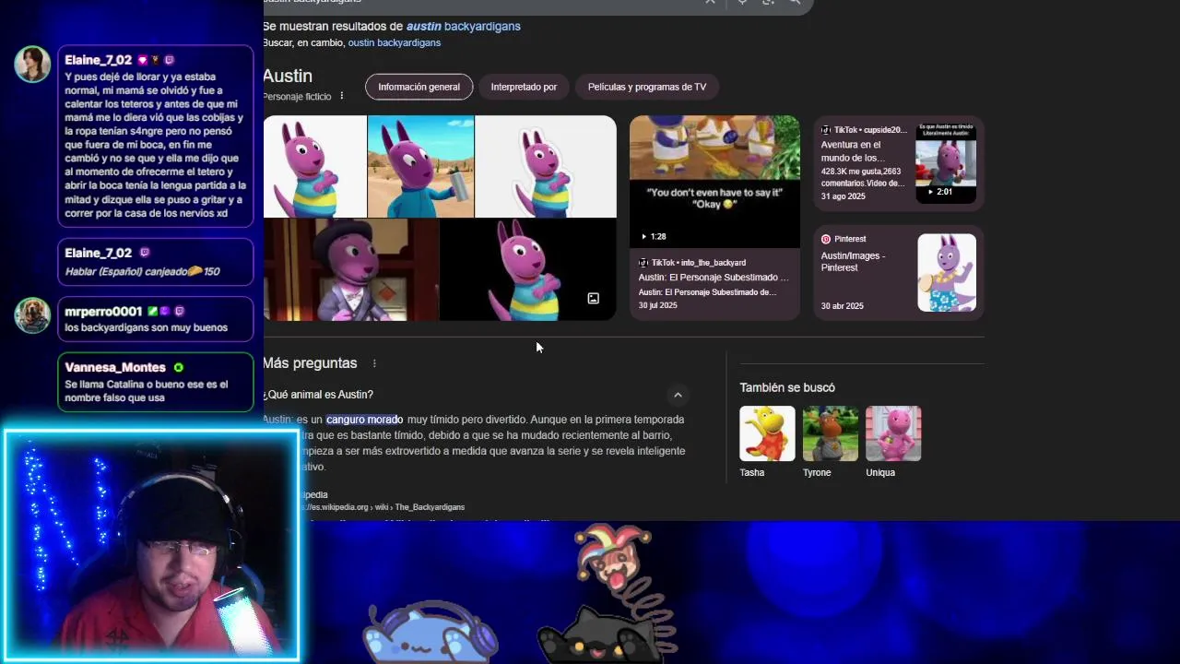Open the Películas y programas de TV tab

(x=647, y=87)
